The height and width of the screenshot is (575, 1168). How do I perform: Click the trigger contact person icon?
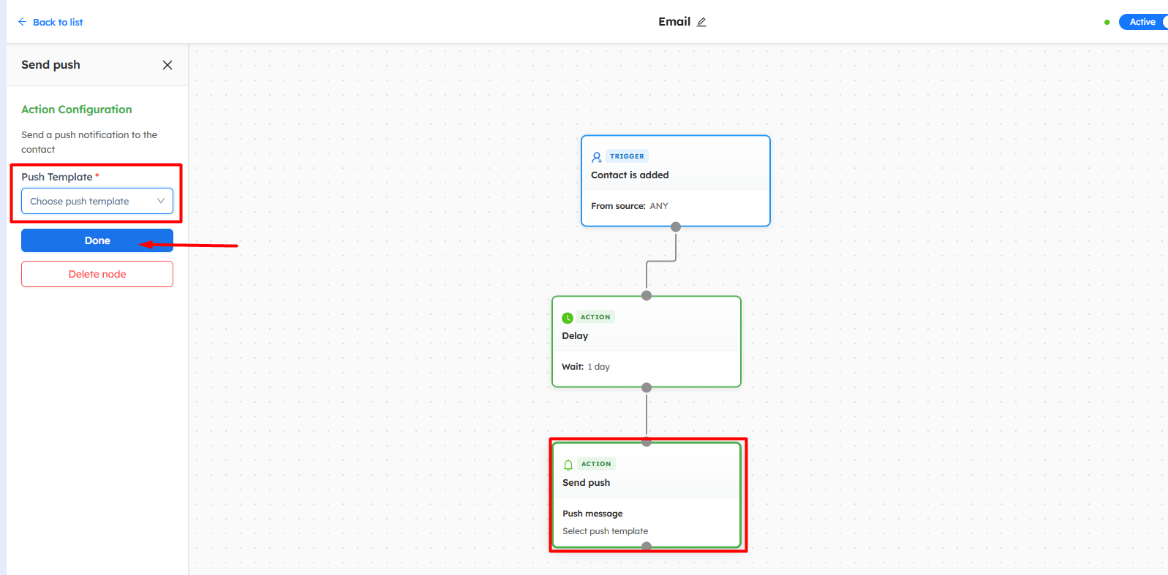tap(597, 157)
